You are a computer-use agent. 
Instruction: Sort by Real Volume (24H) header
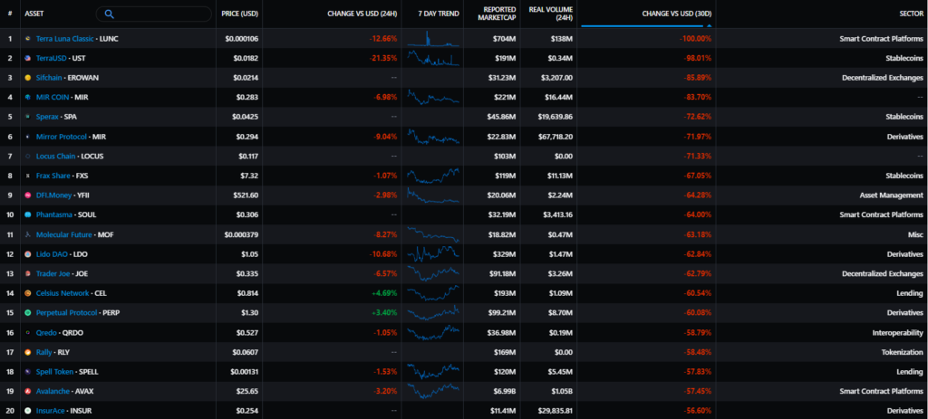coord(550,14)
